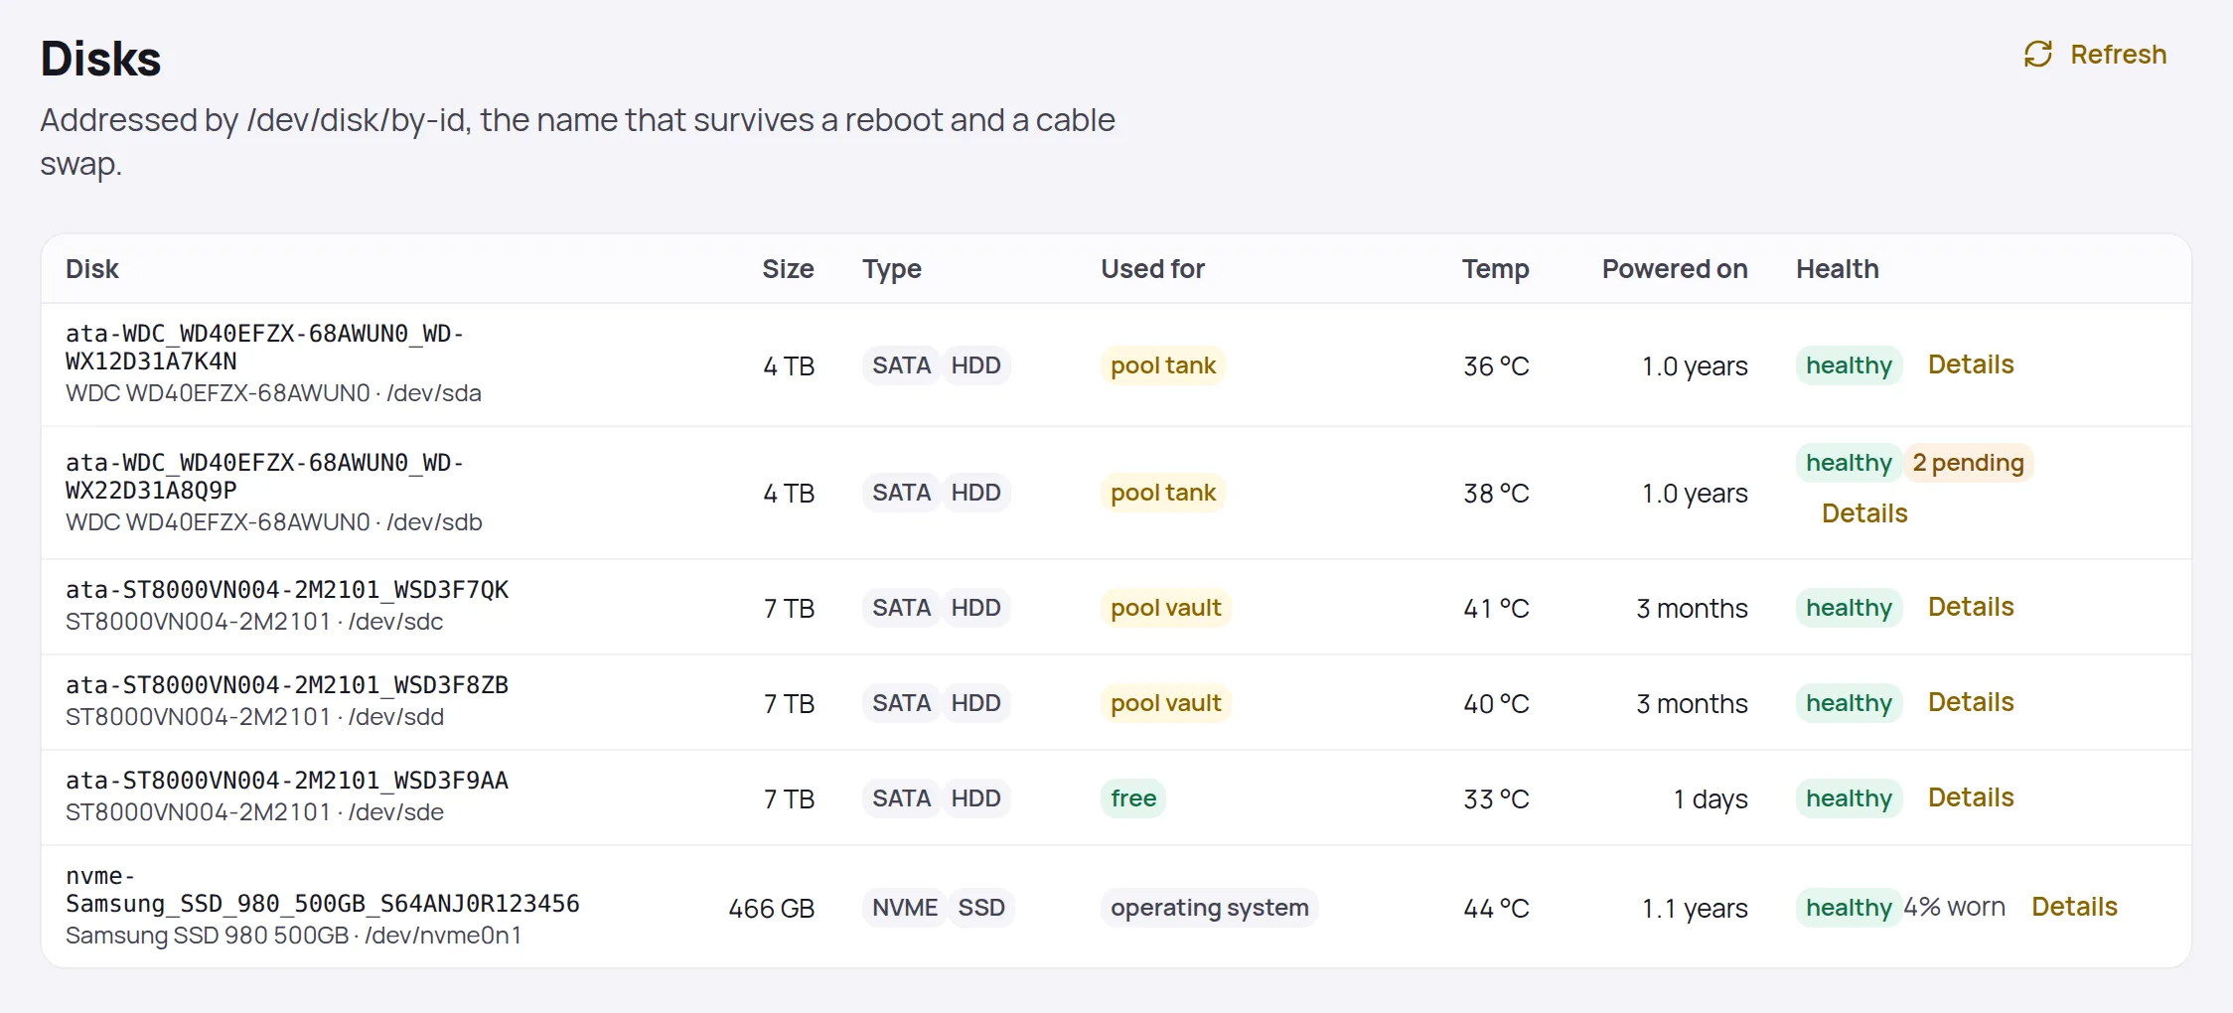Click the healthy badge on /dev/sda row

tap(1849, 365)
